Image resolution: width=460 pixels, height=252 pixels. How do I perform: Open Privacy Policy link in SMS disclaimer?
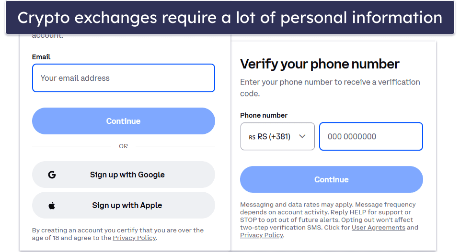point(262,235)
